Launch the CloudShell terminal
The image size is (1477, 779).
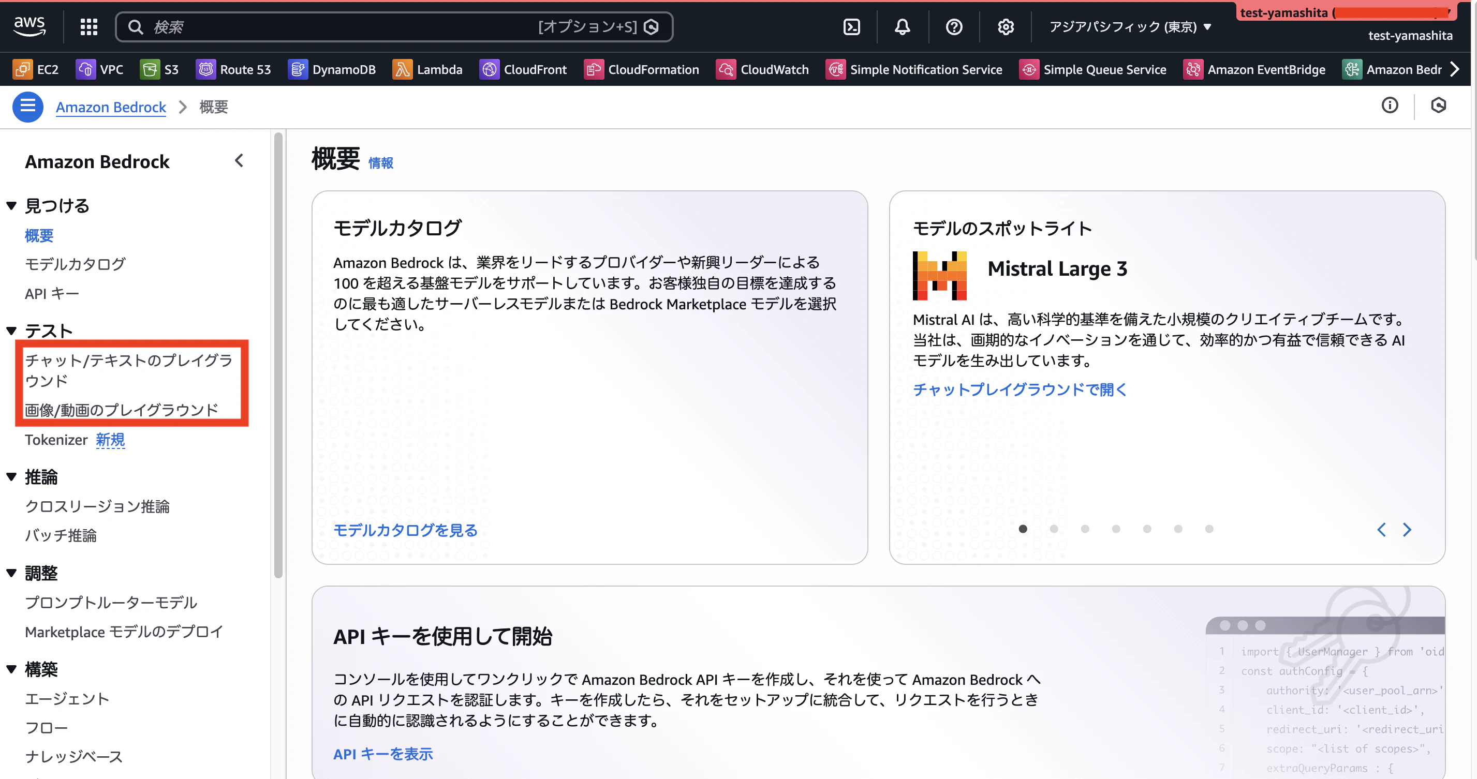(851, 26)
